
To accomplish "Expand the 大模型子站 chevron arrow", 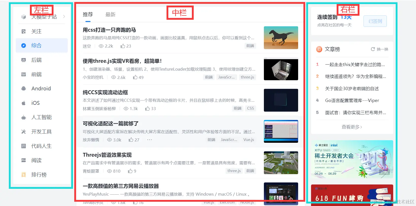I will 64,17.
